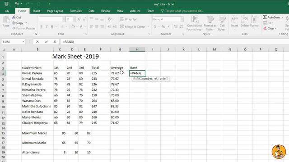Open Format as Table gallery

click(x=210, y=23)
